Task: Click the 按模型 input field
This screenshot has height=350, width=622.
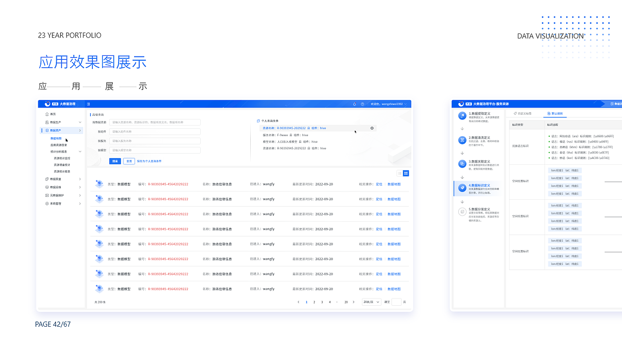Action: click(x=155, y=150)
